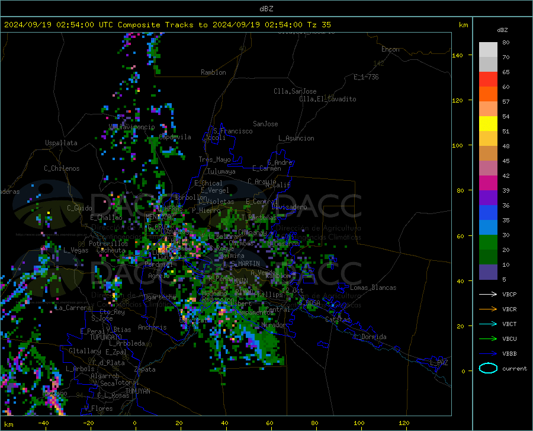Select the E_Challao map label
533x431 pixels.
106,218
